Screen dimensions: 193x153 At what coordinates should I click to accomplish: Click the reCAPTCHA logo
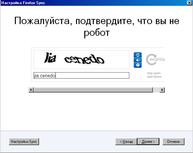[155, 60]
